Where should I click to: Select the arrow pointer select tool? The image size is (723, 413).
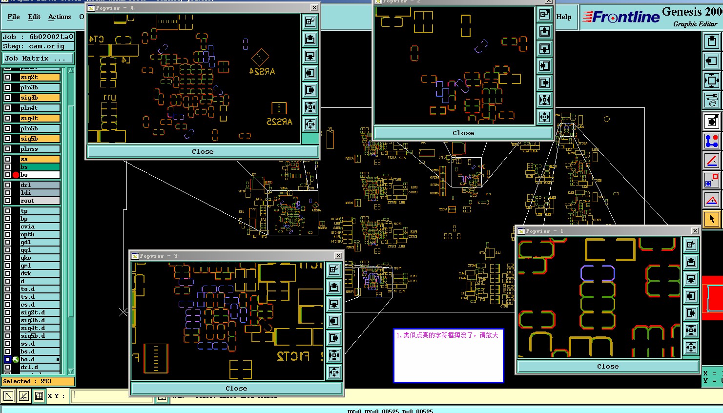[712, 219]
